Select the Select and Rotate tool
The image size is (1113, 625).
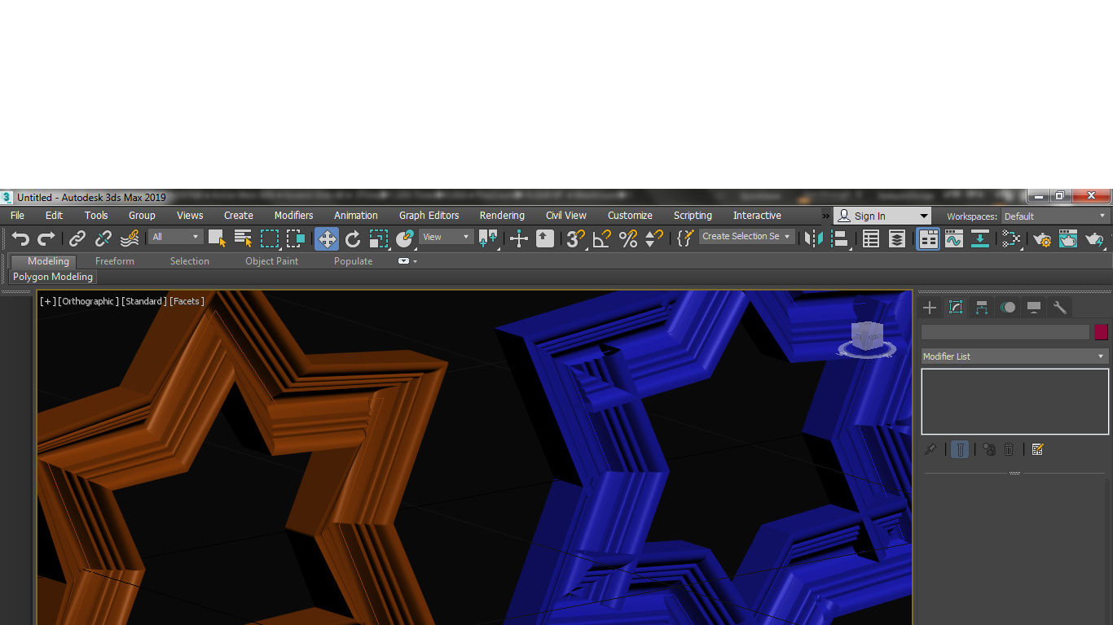click(353, 238)
